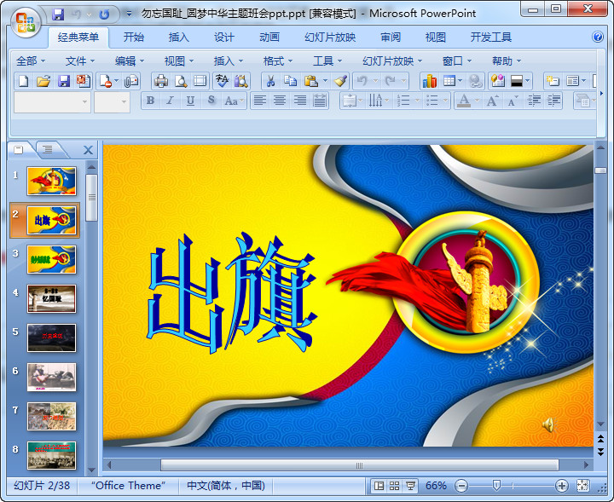Close the slides thumbnail pane
Screen dimensions: 614x502
pyautogui.click(x=88, y=150)
